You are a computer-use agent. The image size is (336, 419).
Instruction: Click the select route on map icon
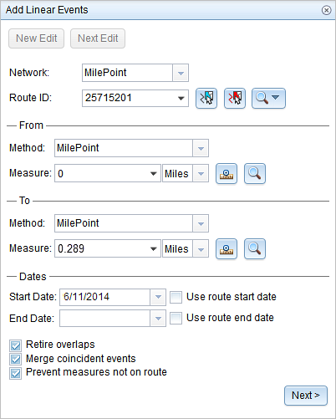point(206,98)
